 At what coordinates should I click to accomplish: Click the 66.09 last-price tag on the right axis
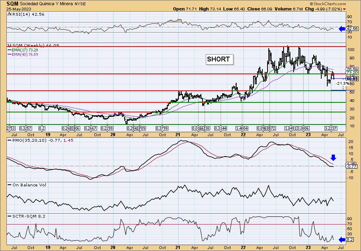pos(352,79)
